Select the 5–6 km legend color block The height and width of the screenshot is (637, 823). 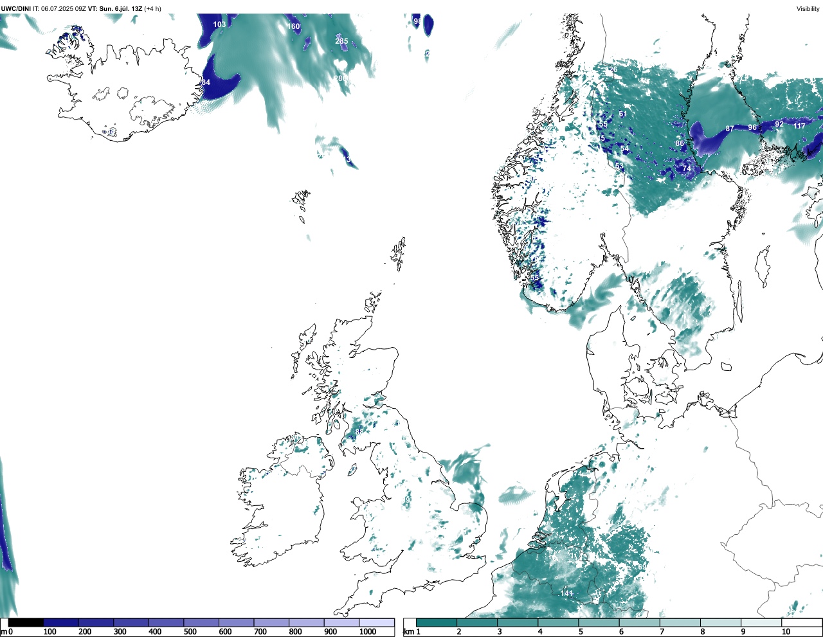(x=599, y=622)
